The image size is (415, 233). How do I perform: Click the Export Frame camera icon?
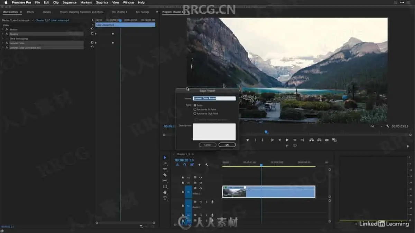[327, 140]
